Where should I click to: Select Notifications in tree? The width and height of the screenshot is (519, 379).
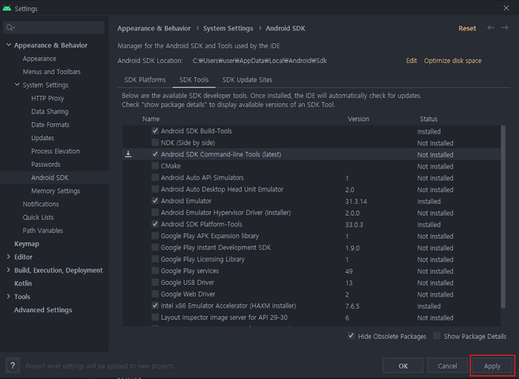[41, 204]
